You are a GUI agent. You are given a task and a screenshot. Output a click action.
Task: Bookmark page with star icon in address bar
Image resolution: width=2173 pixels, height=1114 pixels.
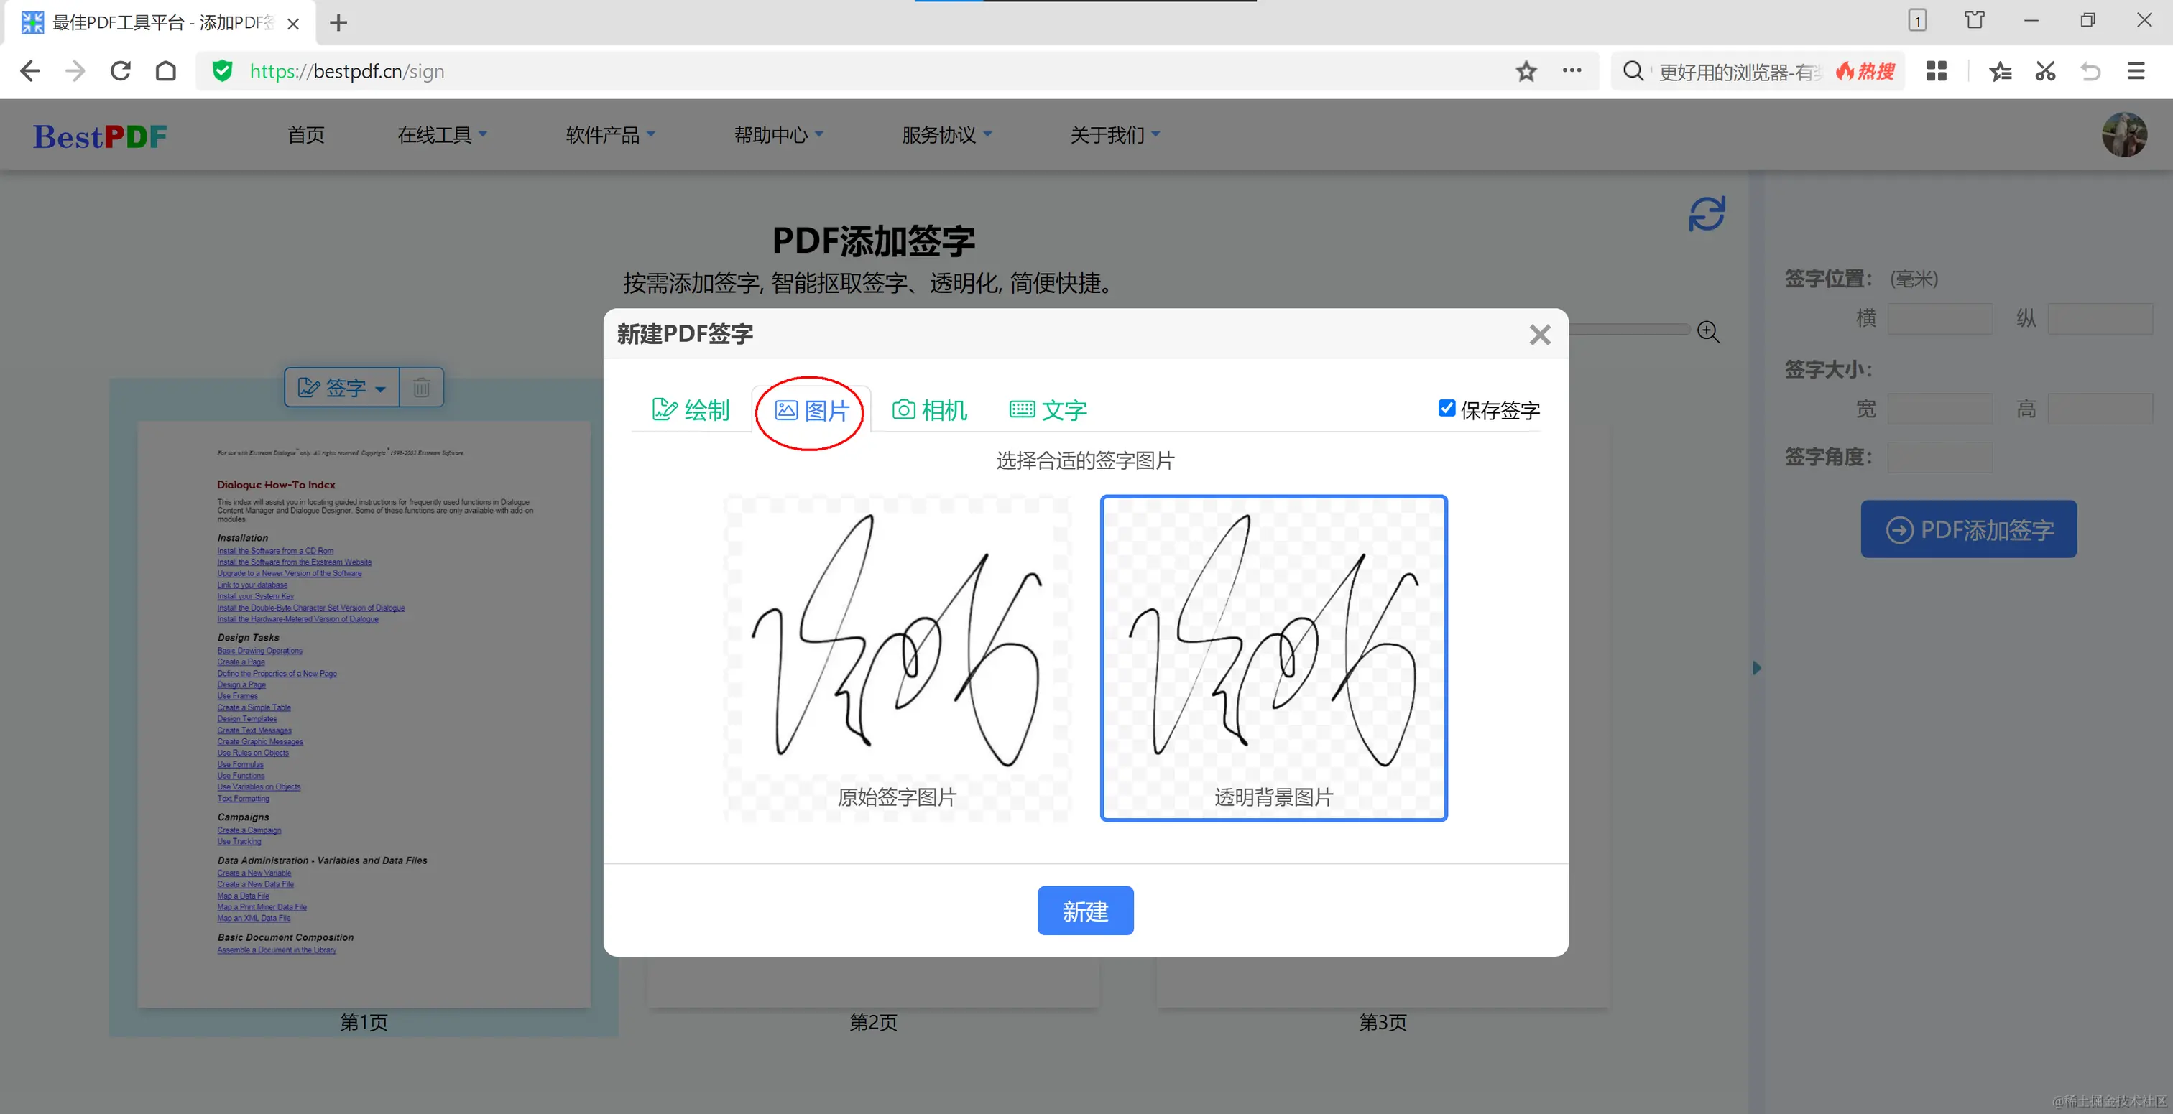[1525, 72]
